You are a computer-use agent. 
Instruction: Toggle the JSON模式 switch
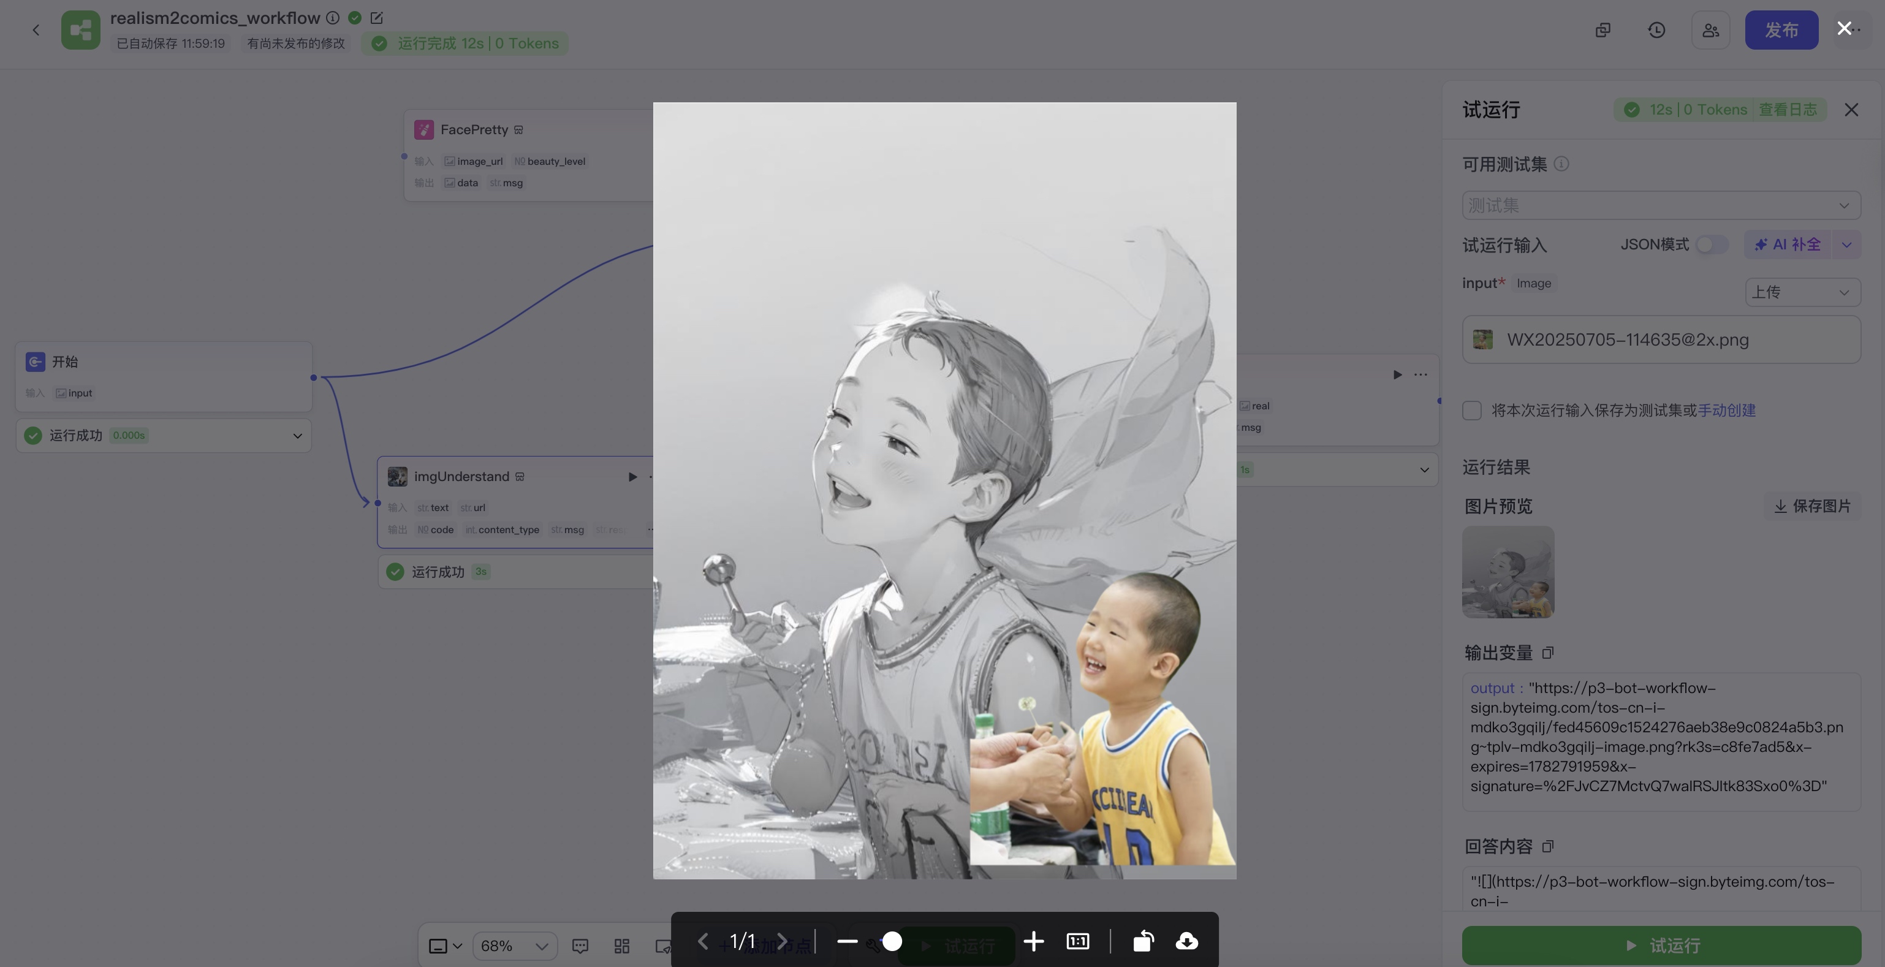[x=1712, y=245]
